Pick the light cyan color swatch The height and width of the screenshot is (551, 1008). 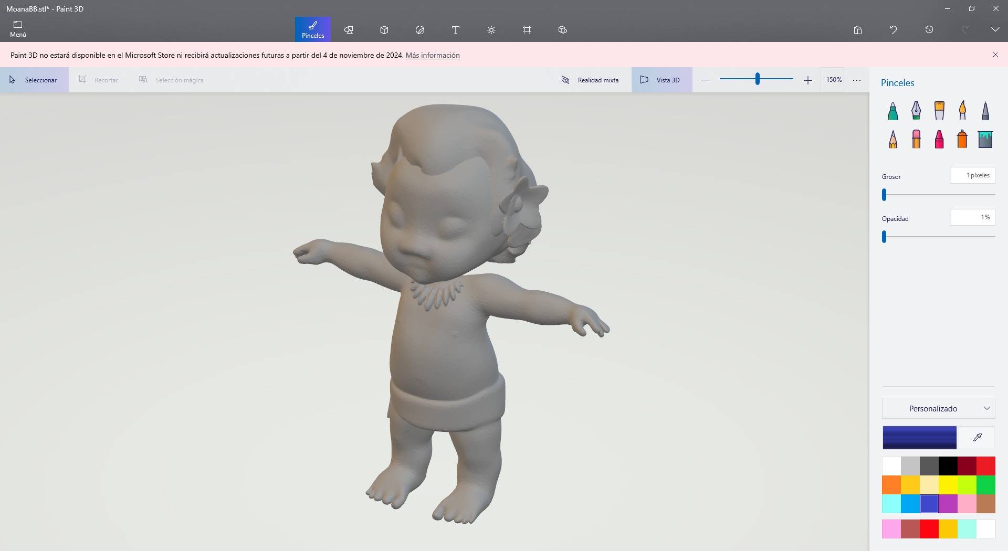(891, 504)
